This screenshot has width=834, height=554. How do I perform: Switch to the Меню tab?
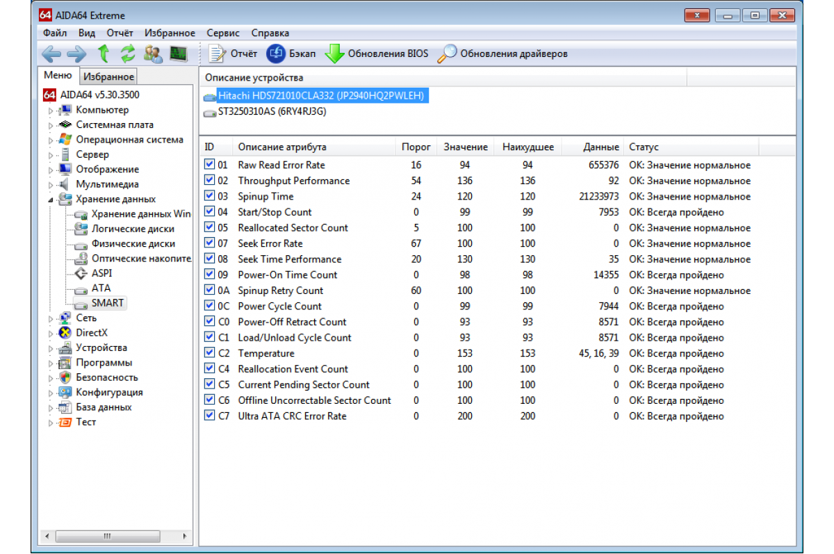[58, 75]
